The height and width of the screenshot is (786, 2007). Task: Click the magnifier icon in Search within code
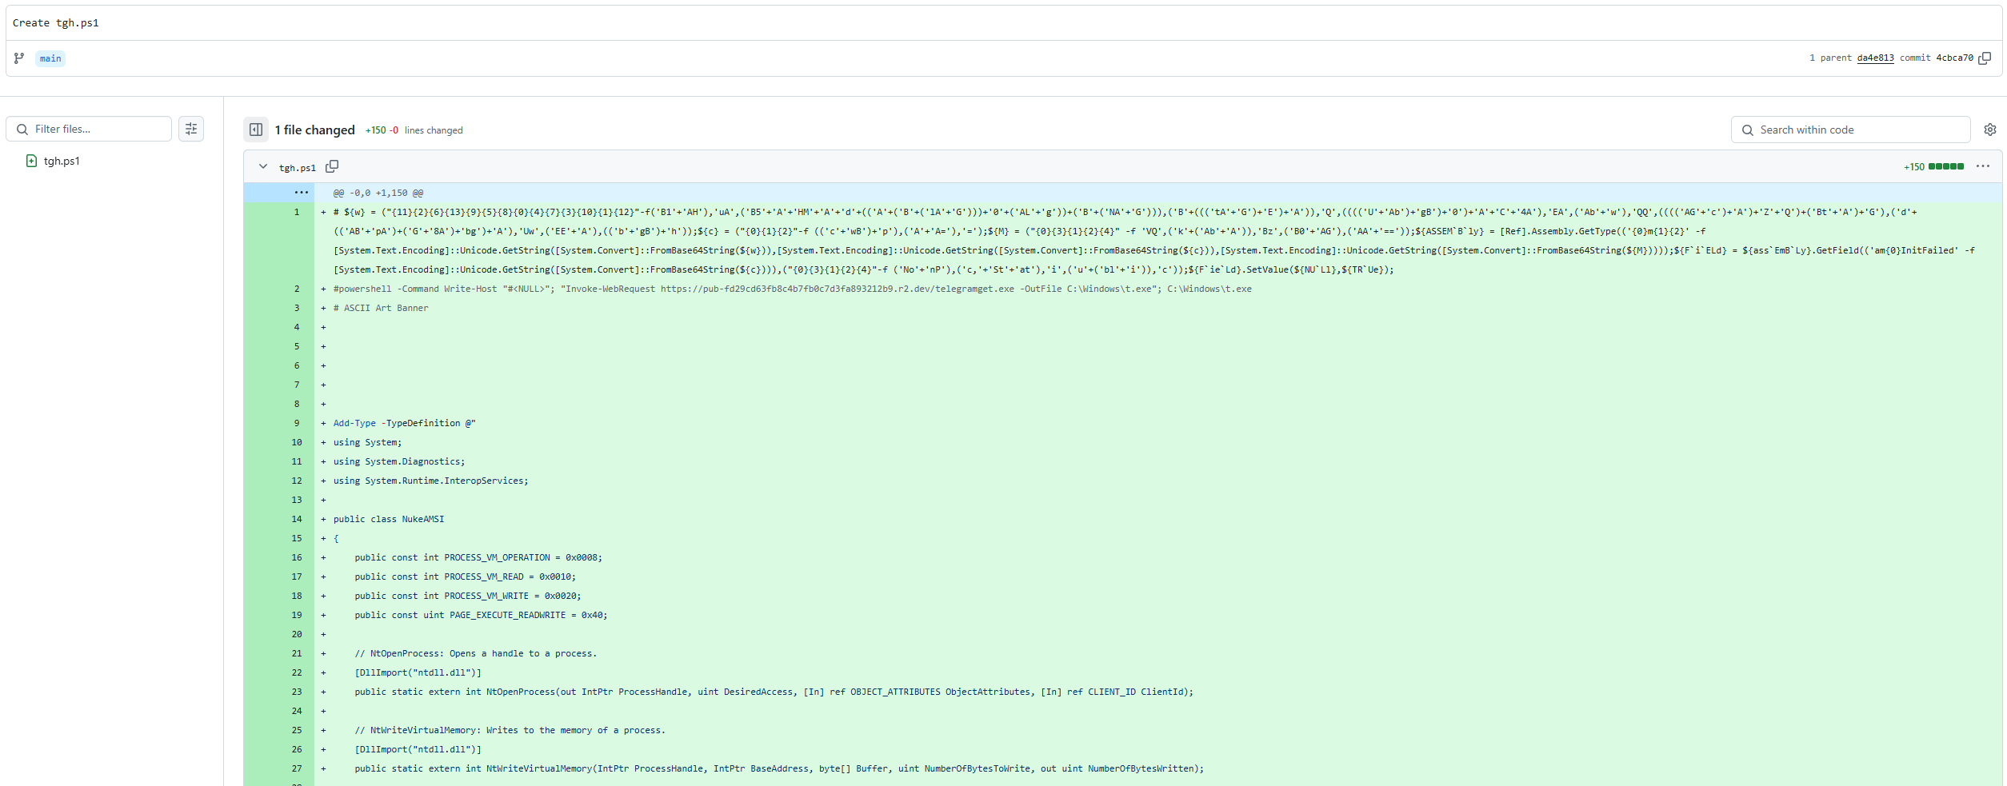pos(1748,130)
